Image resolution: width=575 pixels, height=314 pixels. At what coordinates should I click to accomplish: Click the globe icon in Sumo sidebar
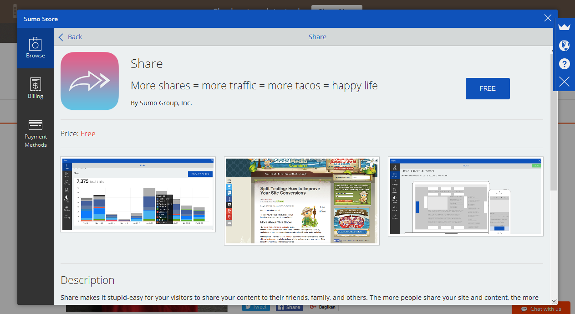(x=564, y=46)
